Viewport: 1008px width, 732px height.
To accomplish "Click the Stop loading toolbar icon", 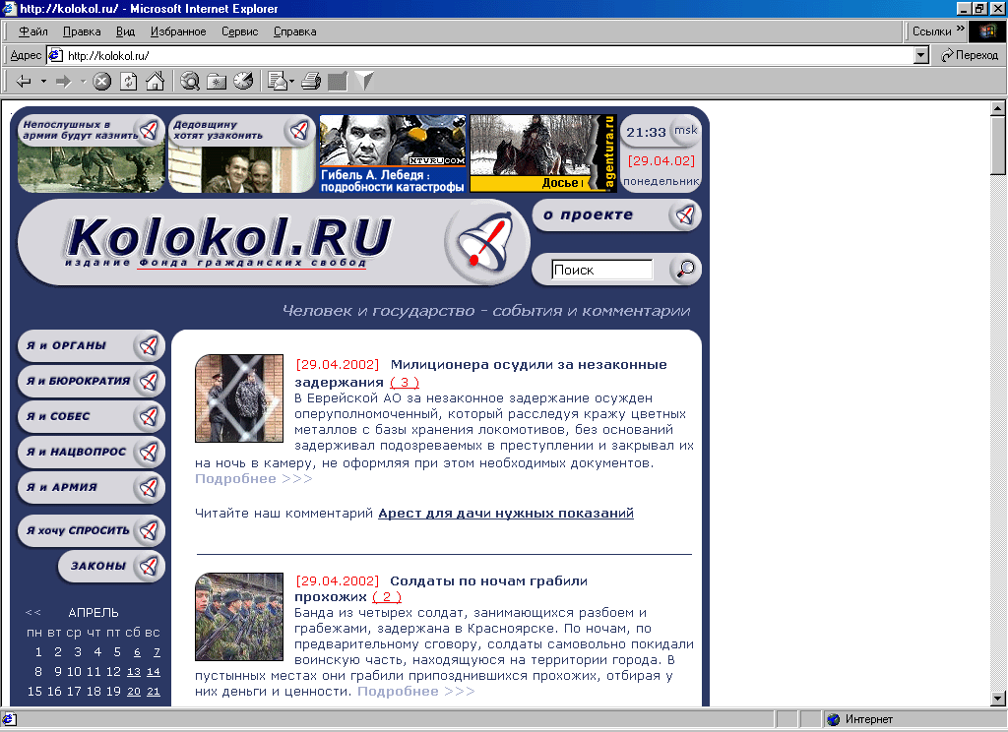I will point(101,82).
